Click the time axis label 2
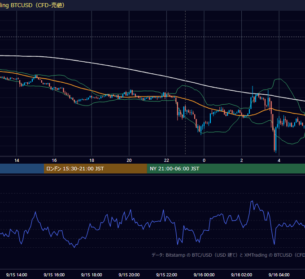305x279 pixels. pyautogui.click(x=241, y=161)
